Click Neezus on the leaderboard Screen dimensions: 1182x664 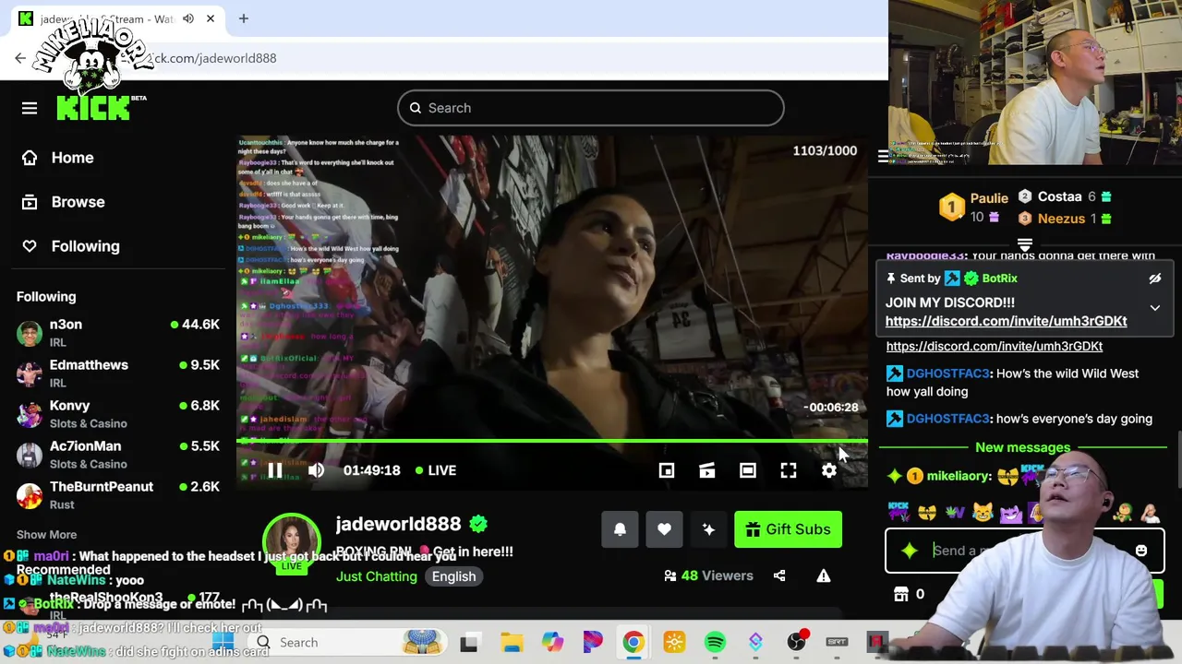(x=1061, y=219)
